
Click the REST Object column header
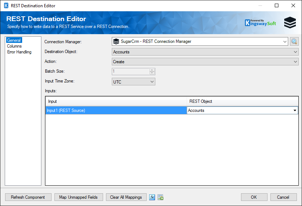(x=242, y=101)
